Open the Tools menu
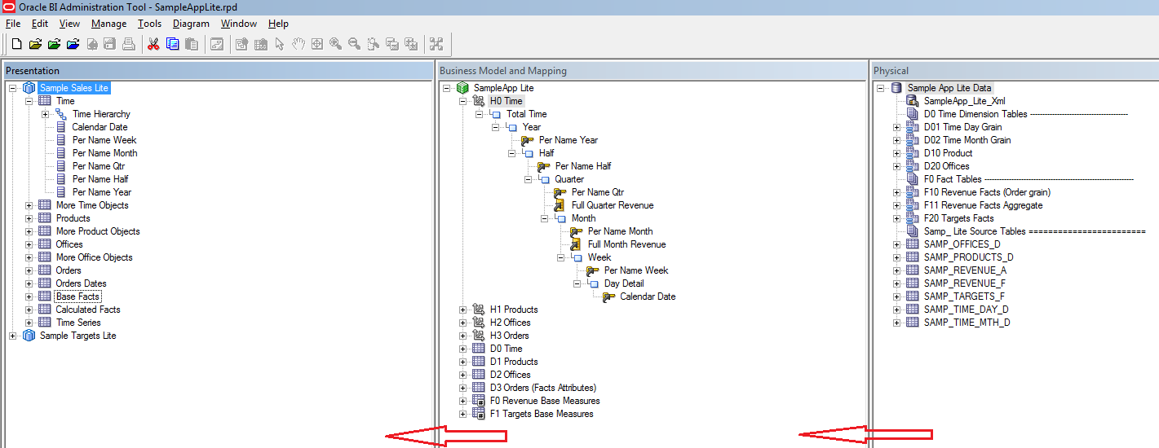This screenshot has width=1159, height=448. [x=149, y=24]
